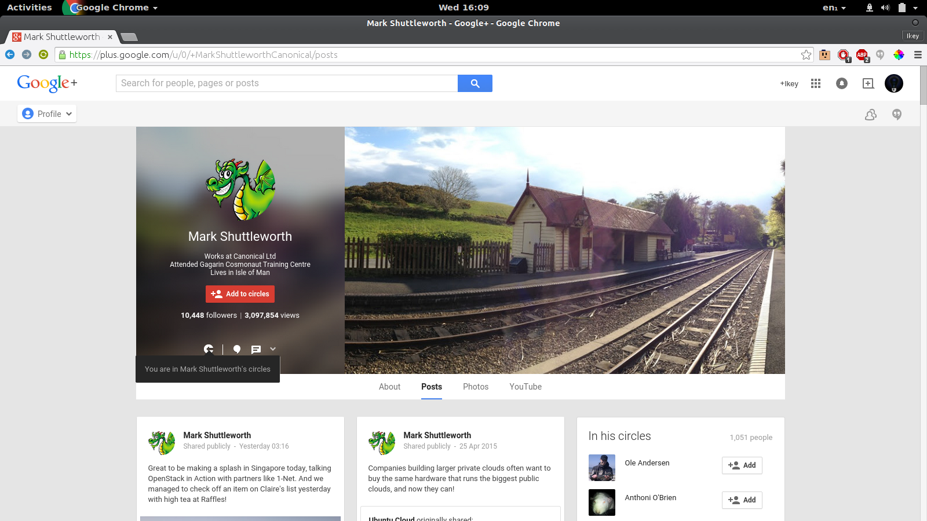Switch to the About tab
Viewport: 927px width, 521px height.
pyautogui.click(x=389, y=387)
